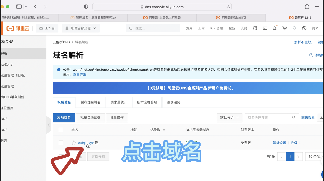Select the 权威域名 tab
The image size is (324, 181).
(64, 102)
